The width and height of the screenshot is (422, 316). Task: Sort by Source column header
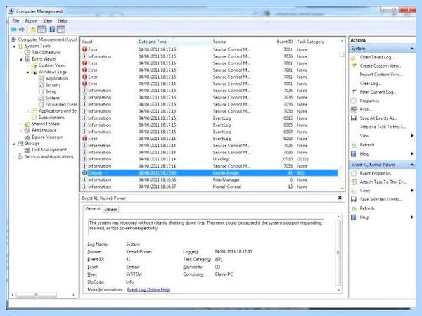click(x=219, y=42)
